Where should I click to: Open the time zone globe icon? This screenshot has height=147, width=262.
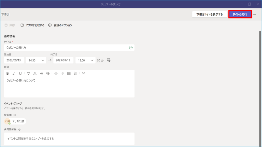109,60
